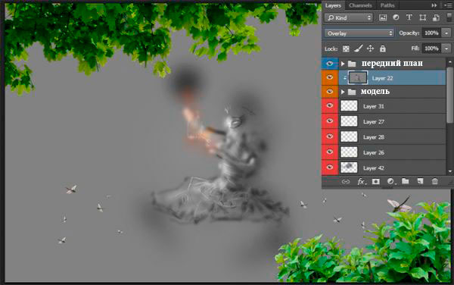Select the Layer 31 name
The height and width of the screenshot is (285, 454).
pos(374,106)
